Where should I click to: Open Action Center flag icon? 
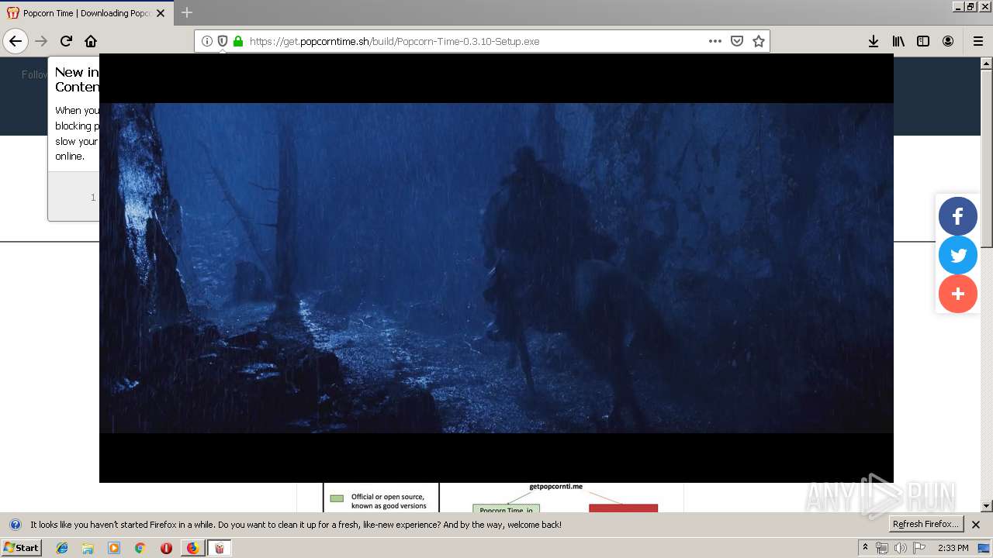coord(919,548)
